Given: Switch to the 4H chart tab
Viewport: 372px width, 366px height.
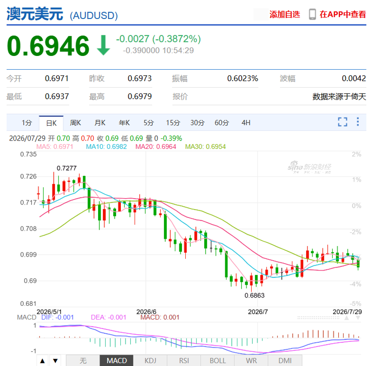Looking at the screenshot, I should pyautogui.click(x=246, y=123).
